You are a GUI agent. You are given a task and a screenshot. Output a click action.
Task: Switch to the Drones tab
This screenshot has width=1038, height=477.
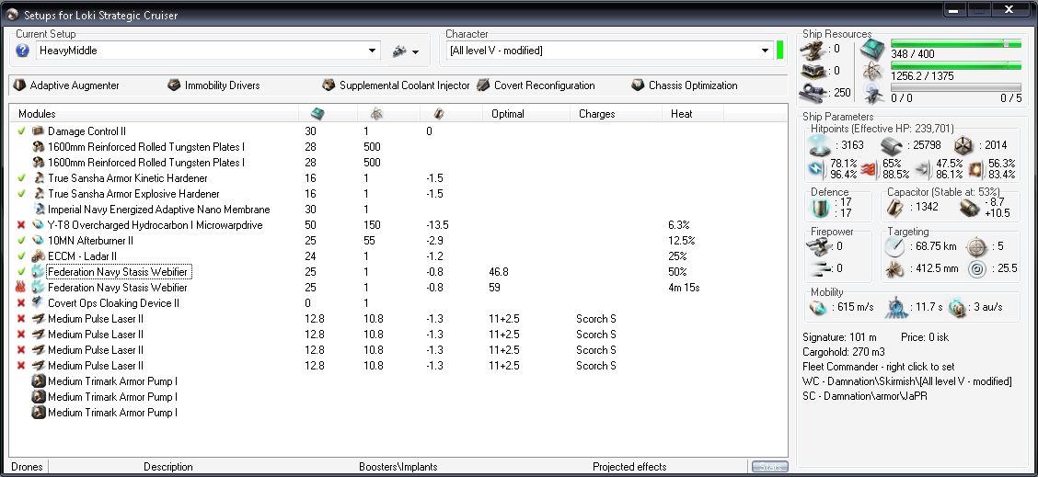click(27, 466)
